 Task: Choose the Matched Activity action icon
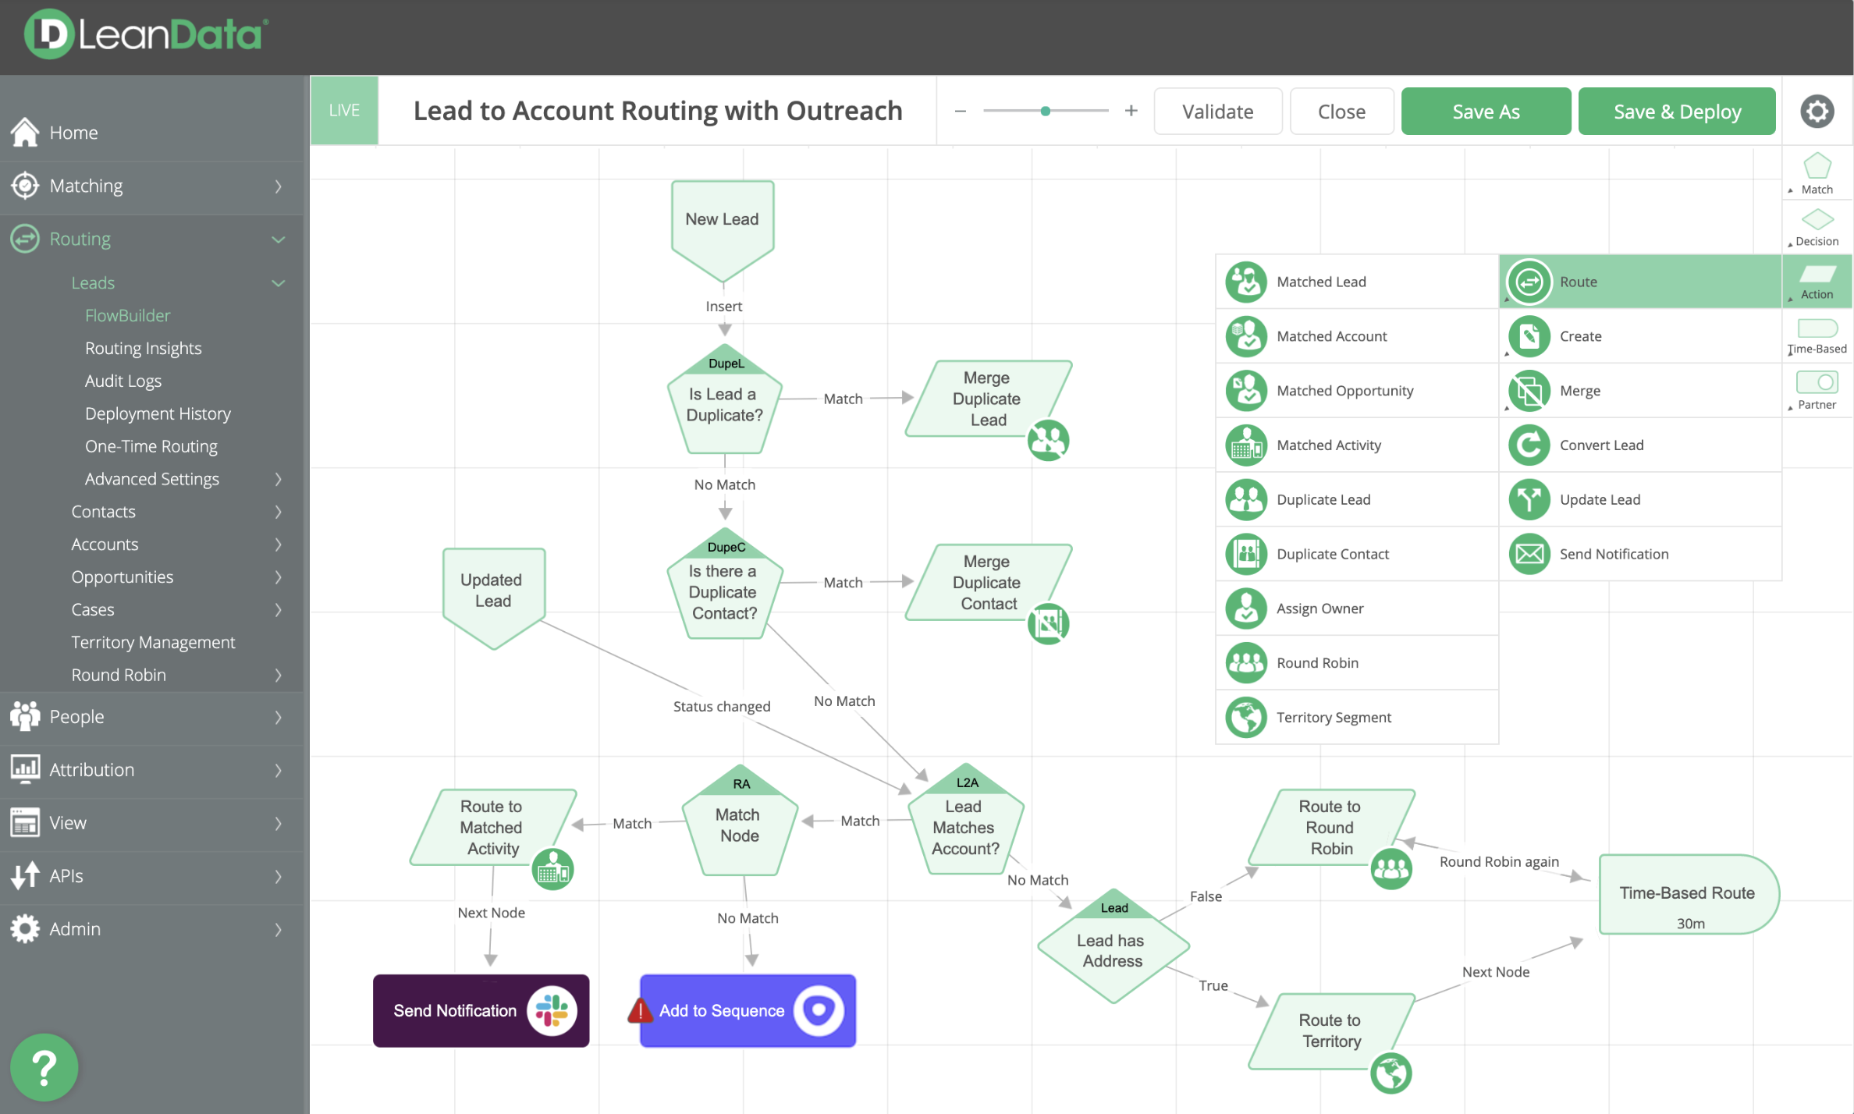click(x=1246, y=445)
